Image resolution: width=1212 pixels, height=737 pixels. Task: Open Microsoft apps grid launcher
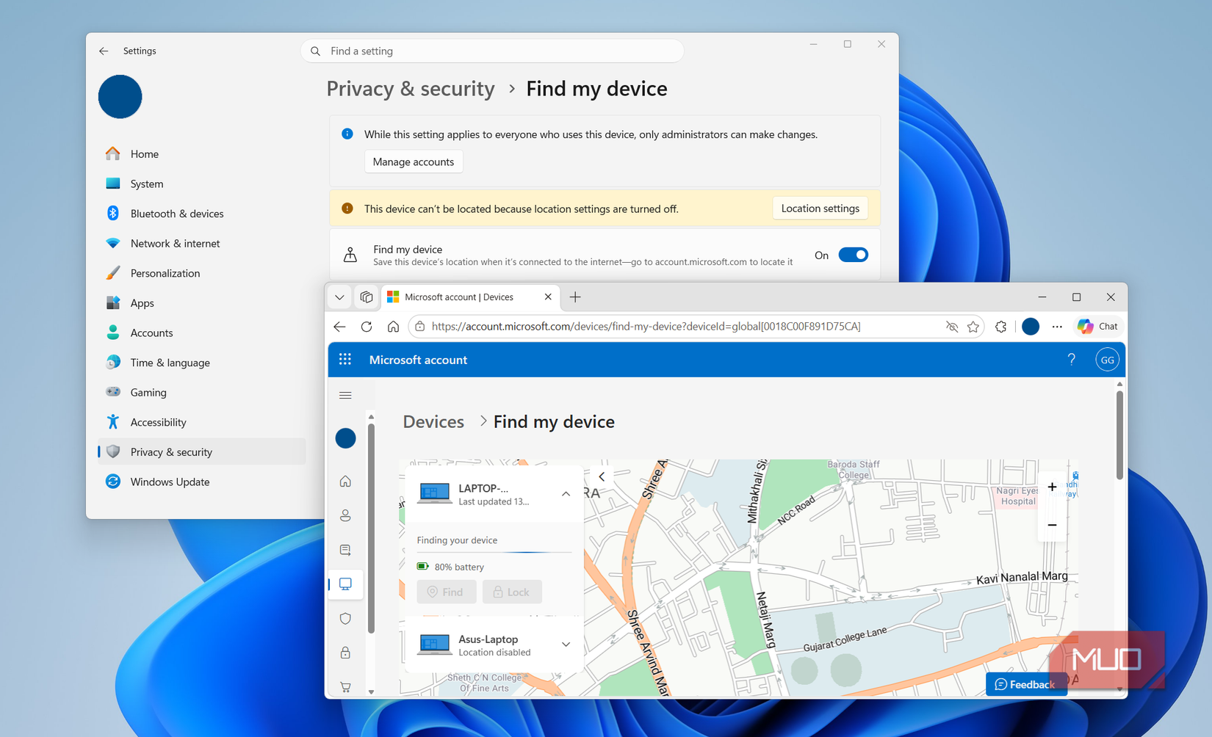(x=345, y=360)
